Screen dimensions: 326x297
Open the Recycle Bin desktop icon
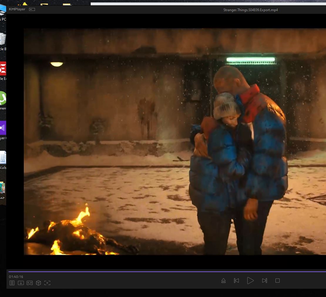tap(3, 40)
